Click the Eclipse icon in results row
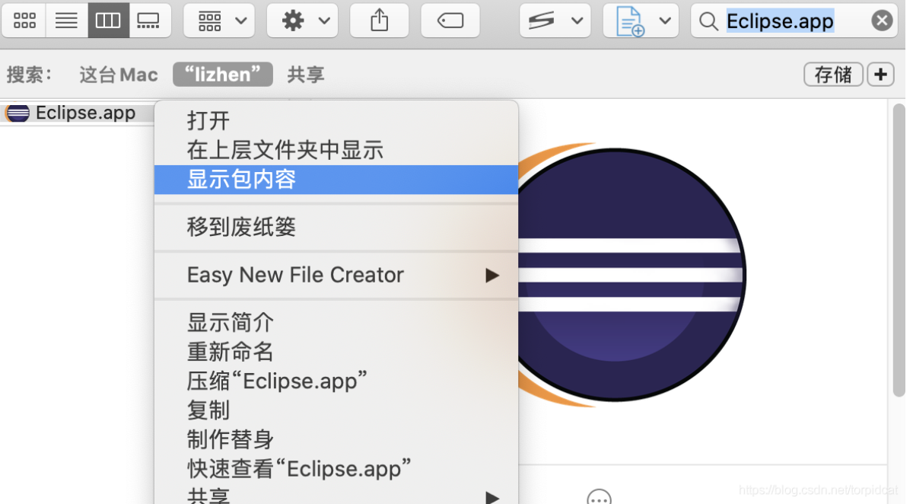913x504 pixels. click(x=17, y=113)
